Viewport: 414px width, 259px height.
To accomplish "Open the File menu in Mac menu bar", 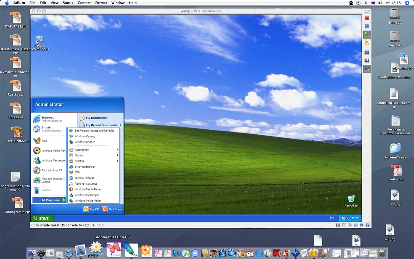I will click(32, 3).
